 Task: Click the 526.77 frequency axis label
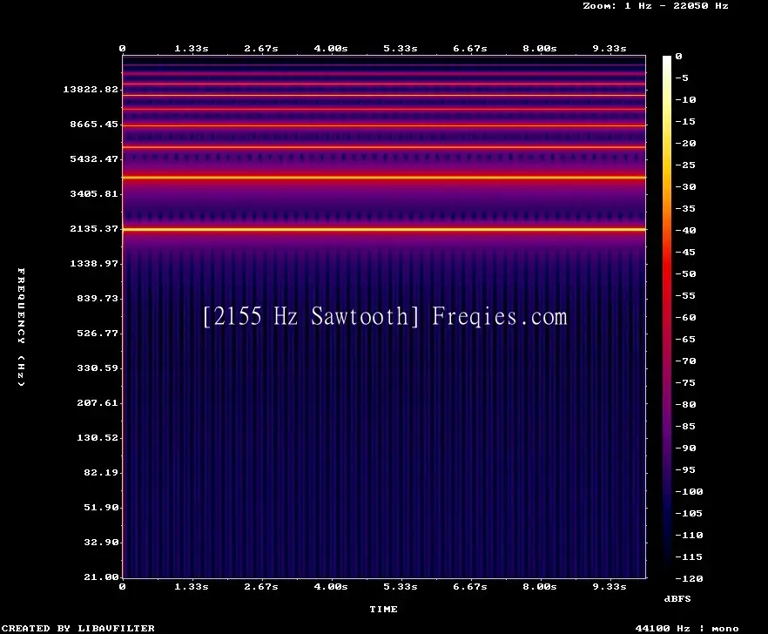pyautogui.click(x=98, y=333)
